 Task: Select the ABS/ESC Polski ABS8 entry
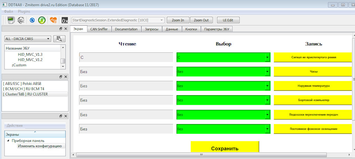(x=22, y=83)
